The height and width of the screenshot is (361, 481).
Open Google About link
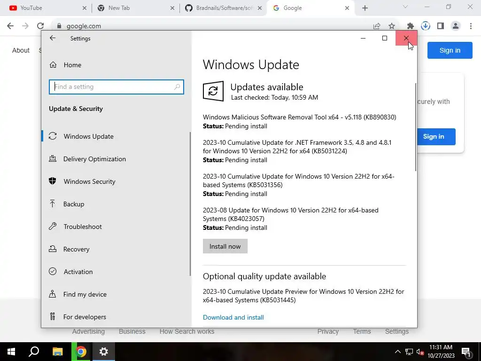pos(21,50)
